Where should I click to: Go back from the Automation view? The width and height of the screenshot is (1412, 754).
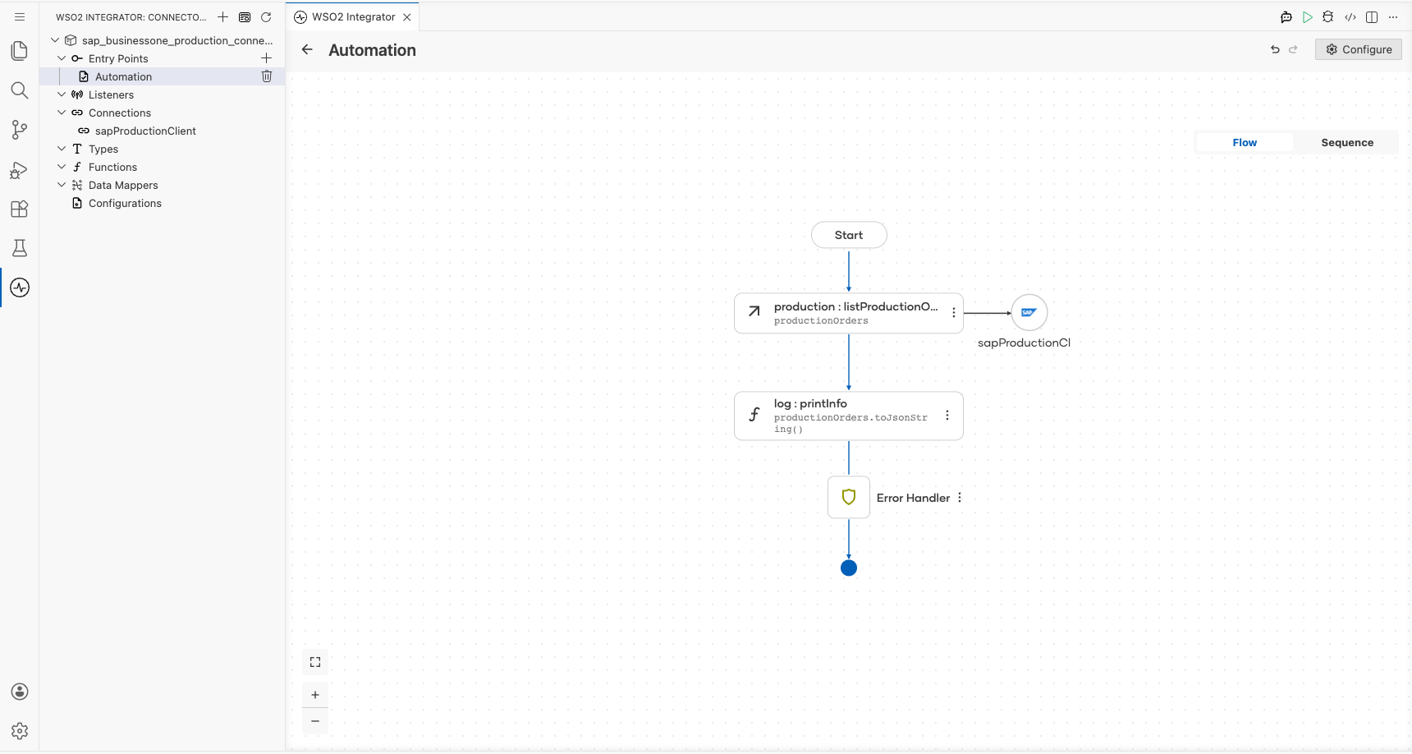click(307, 49)
